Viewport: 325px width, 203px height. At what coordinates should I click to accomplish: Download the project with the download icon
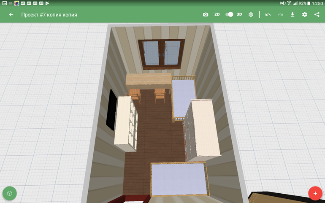(292, 15)
